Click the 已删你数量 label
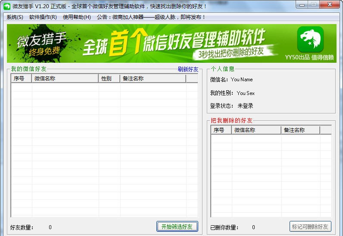 coord(224,227)
